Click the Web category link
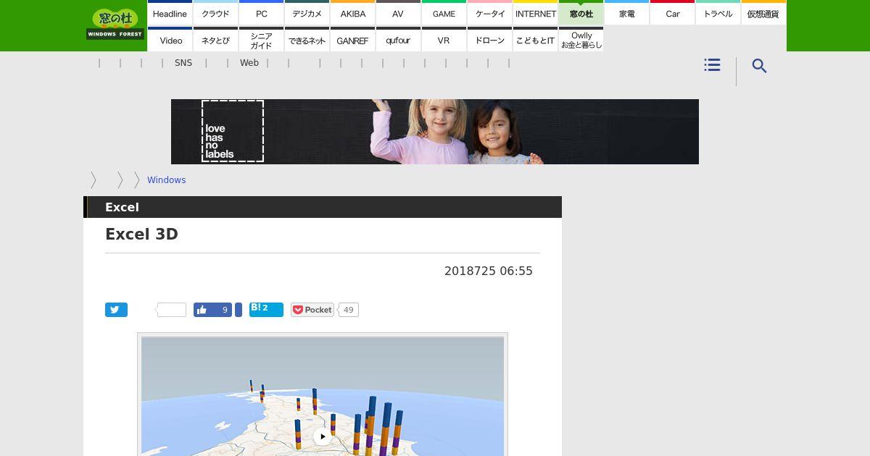Viewport: 870px width, 456px height. pyautogui.click(x=249, y=63)
